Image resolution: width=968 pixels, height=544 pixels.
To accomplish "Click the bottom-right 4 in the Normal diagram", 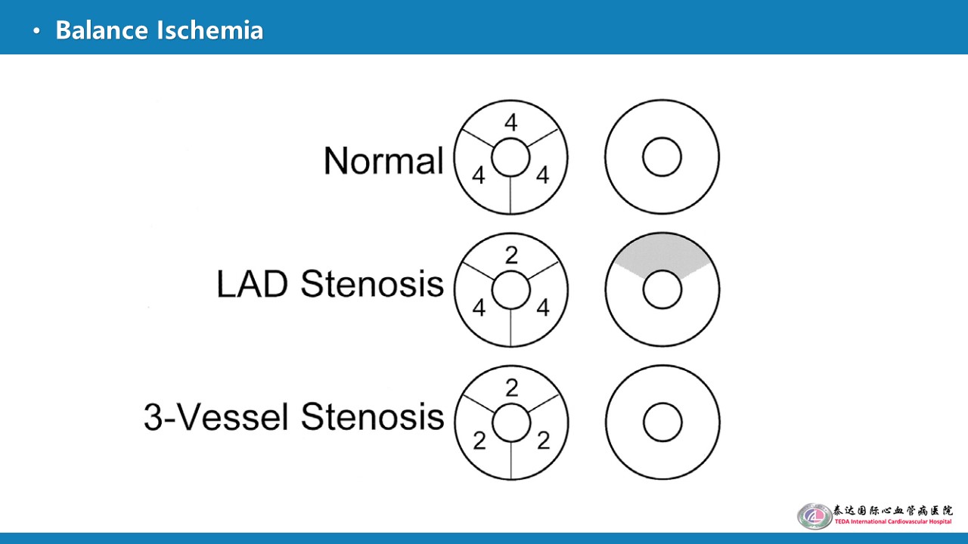I will pyautogui.click(x=542, y=176).
